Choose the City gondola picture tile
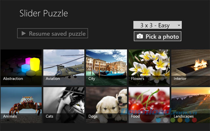Image resolution: width=210 pixels, height=131 pixels. click(x=106, y=65)
